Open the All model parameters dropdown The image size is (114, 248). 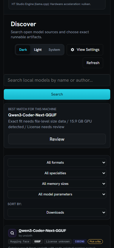(x=57, y=194)
